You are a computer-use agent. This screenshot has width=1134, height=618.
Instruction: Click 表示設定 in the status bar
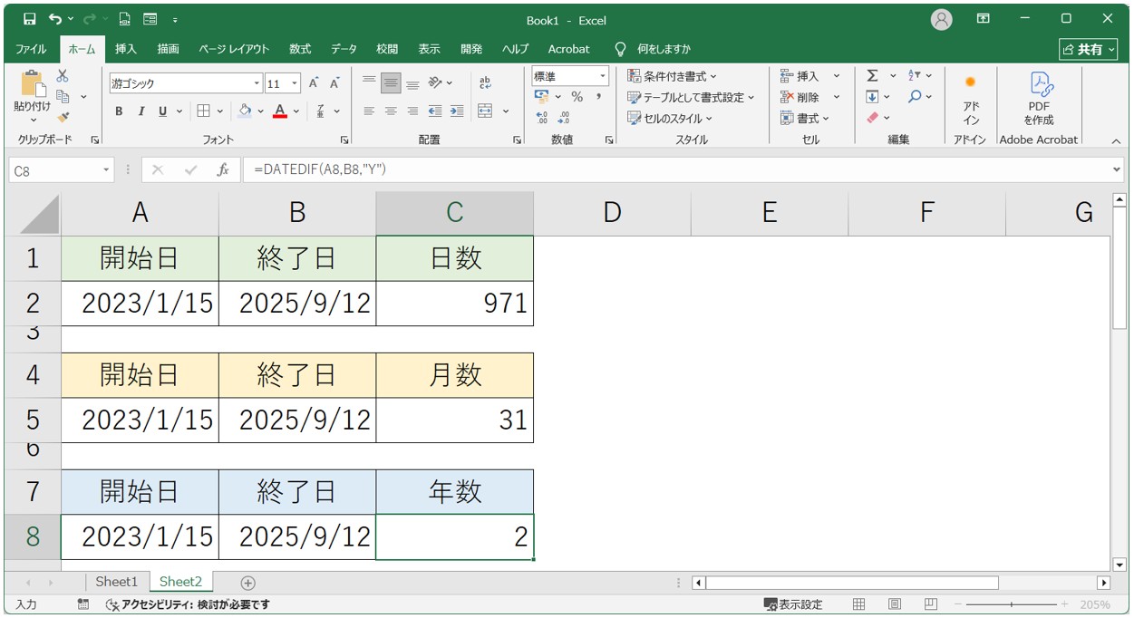[x=793, y=604]
